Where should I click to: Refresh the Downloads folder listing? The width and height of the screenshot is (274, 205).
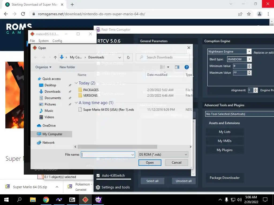(x=128, y=57)
